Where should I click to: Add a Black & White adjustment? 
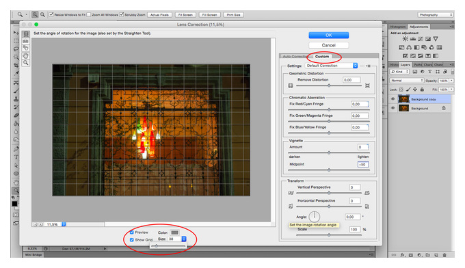(x=416, y=47)
